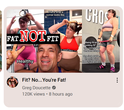Screen dimensions: 124x110
Task: Click the 120K views text
Action: (x=34, y=94)
